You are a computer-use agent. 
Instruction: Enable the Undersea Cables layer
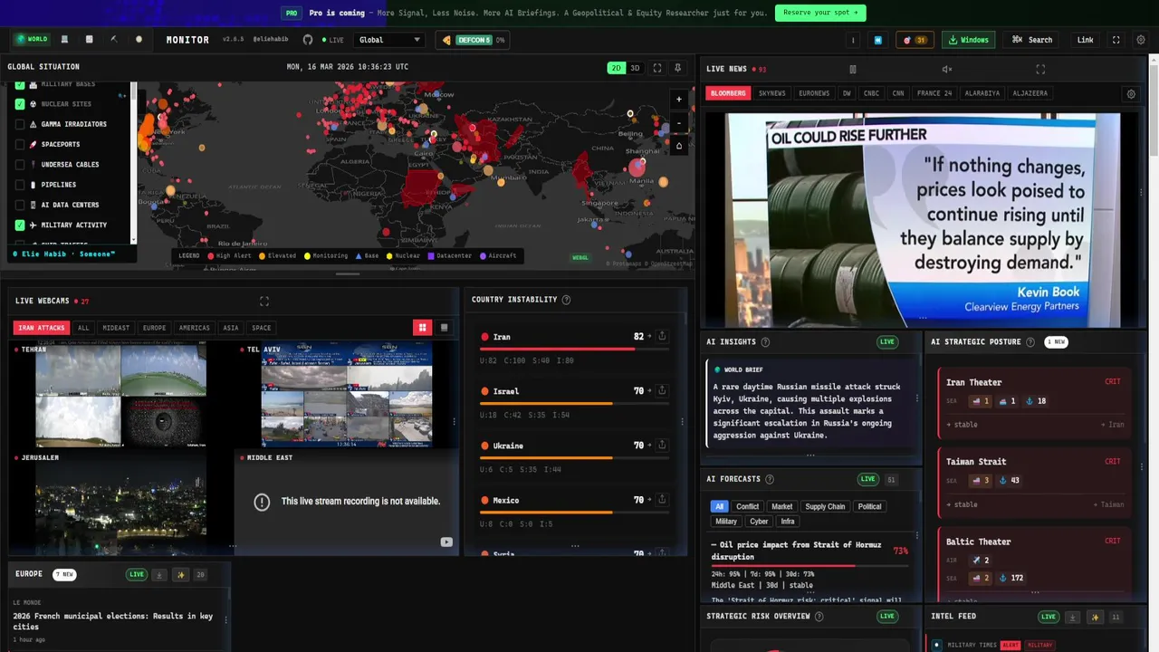point(20,165)
